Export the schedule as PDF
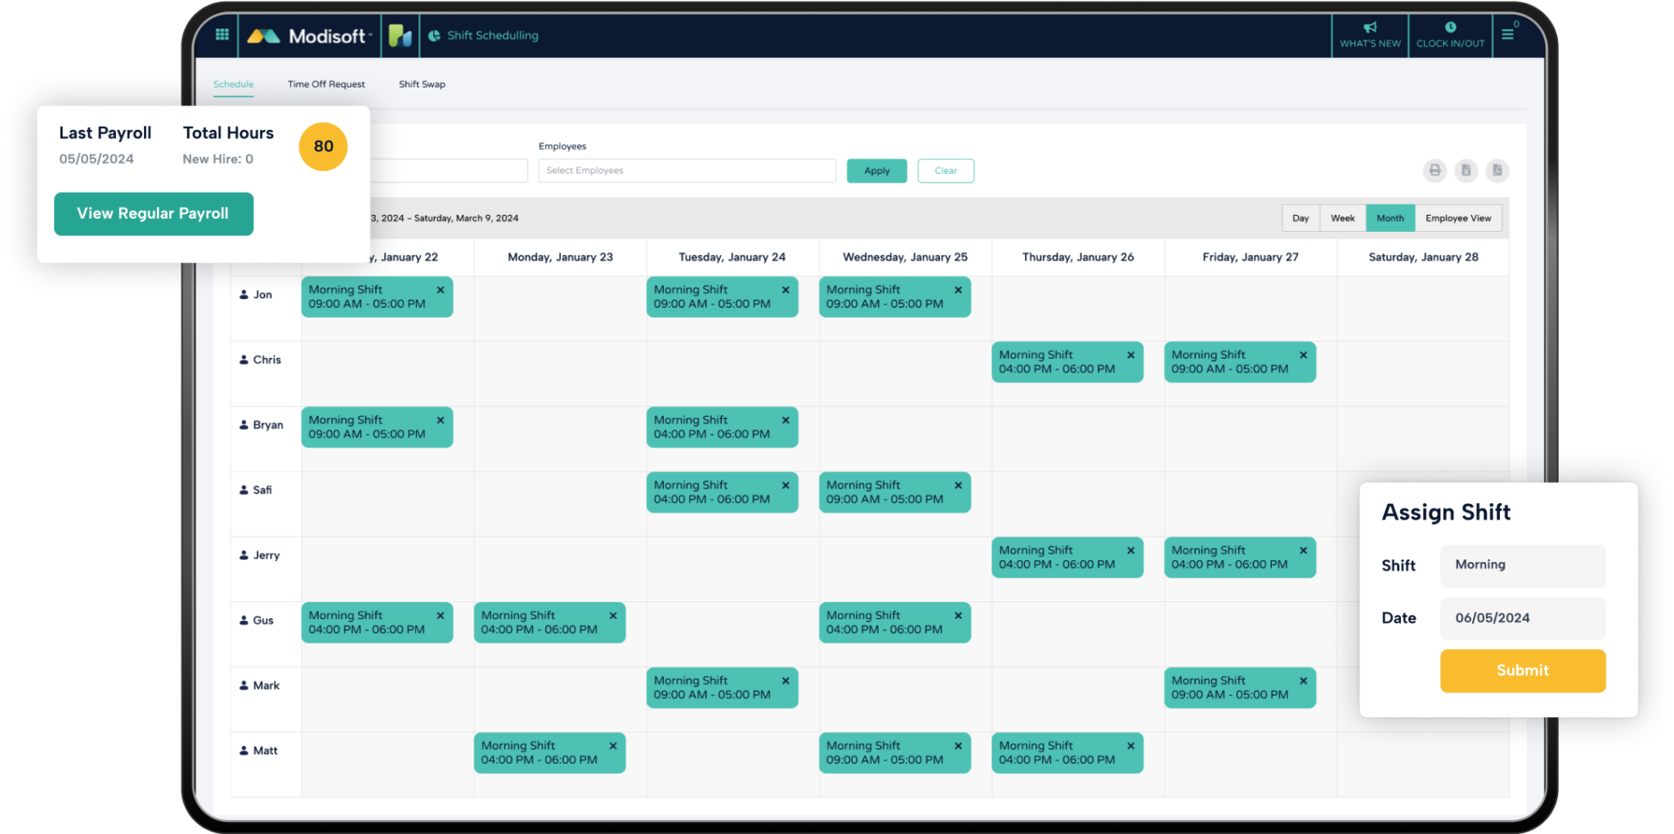Viewport: 1674px width, 834px height. point(1497,171)
